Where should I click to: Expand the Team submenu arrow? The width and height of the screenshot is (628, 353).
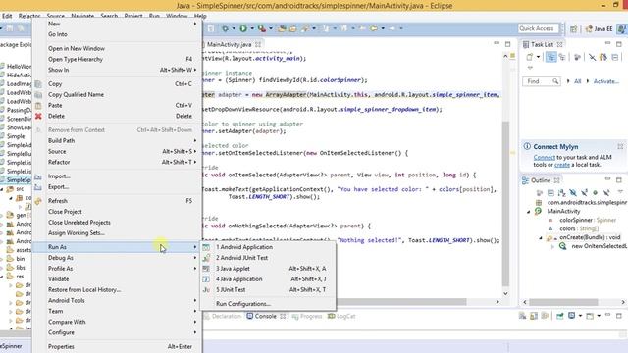pyautogui.click(x=195, y=311)
